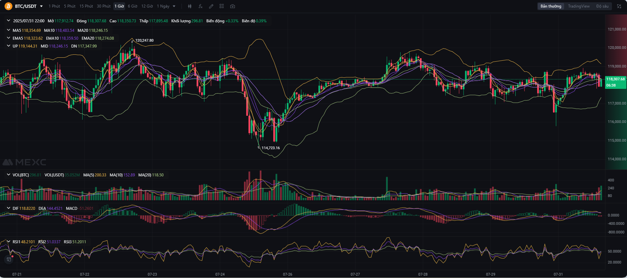Select the 1 Giờ timeframe
The height and width of the screenshot is (278, 627).
(x=119, y=6)
